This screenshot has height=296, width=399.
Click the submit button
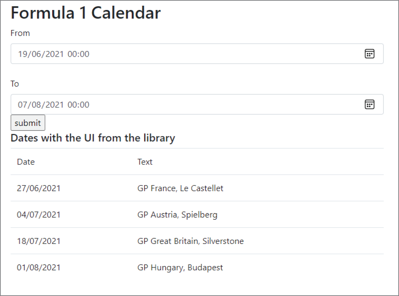[28, 123]
